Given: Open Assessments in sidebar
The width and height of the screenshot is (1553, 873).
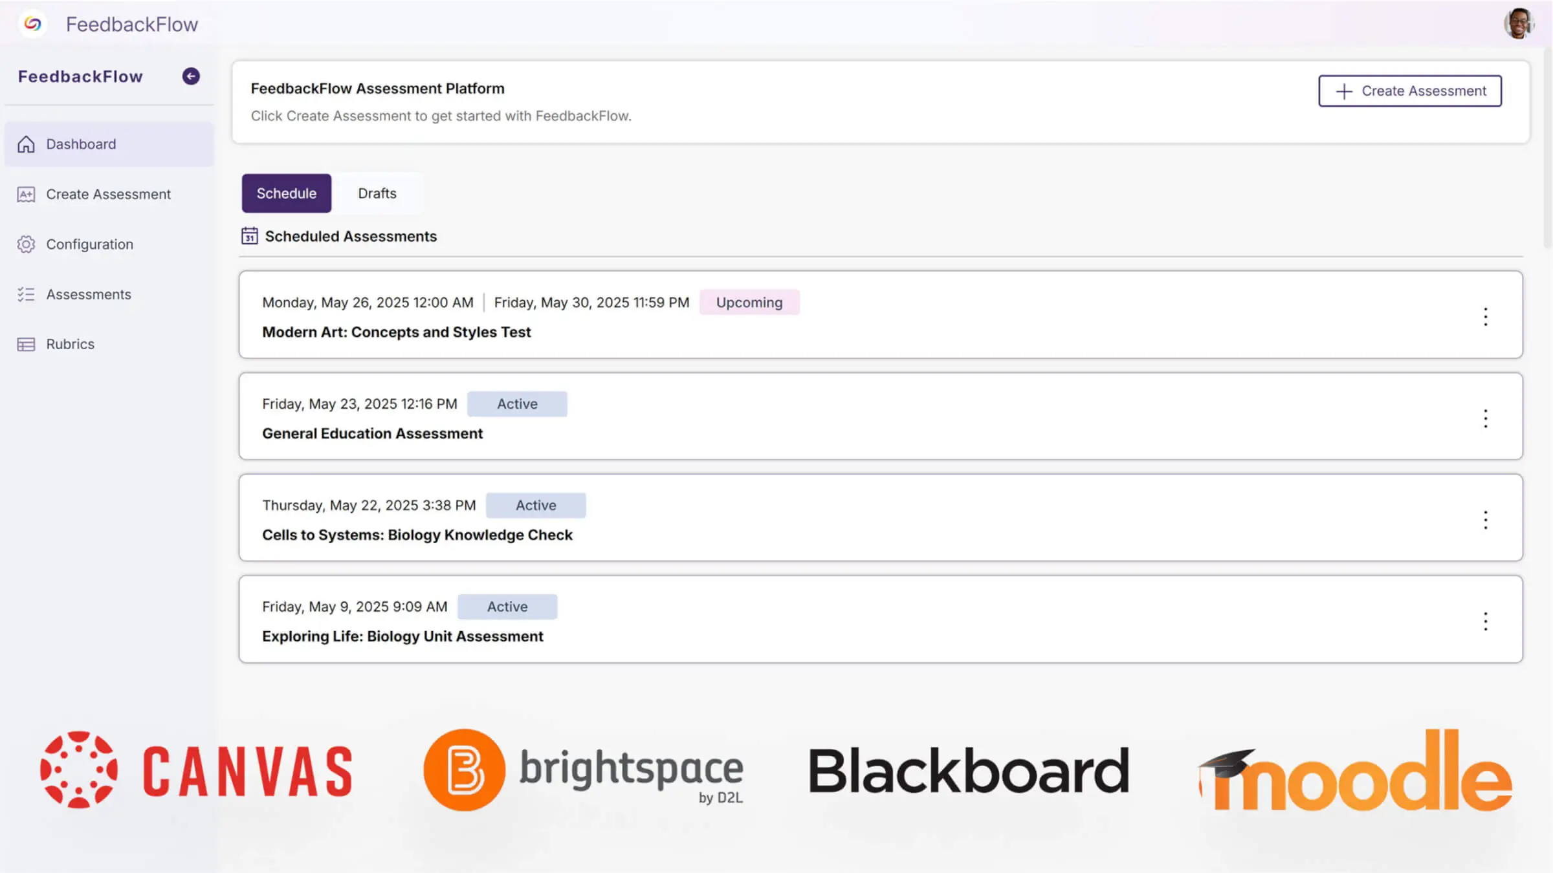Looking at the screenshot, I should point(109,294).
